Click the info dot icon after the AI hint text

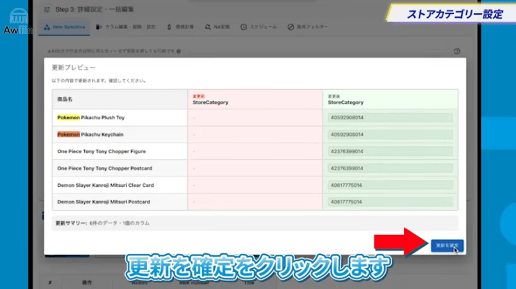click(x=179, y=51)
